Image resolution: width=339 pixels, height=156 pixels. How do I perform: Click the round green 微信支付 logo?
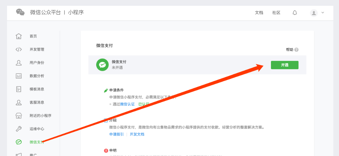tap(102, 65)
